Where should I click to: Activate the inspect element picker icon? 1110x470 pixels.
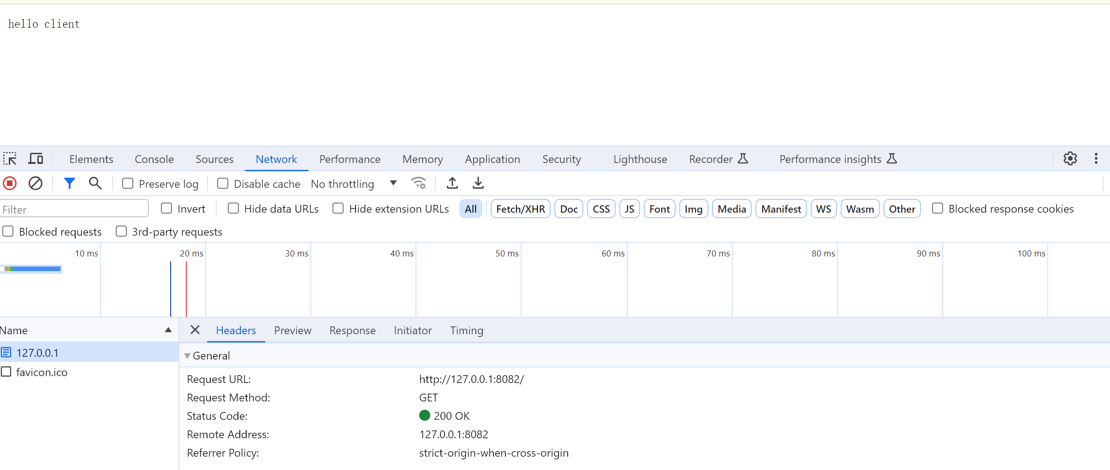[x=10, y=159]
